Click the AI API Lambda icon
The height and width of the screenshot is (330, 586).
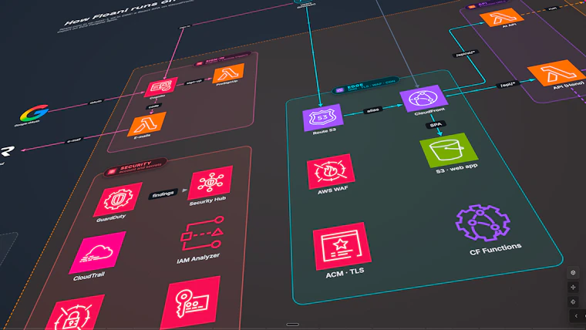(x=501, y=17)
